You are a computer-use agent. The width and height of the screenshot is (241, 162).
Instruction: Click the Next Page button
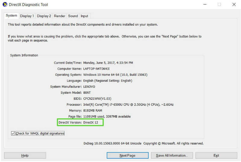coord(127,155)
